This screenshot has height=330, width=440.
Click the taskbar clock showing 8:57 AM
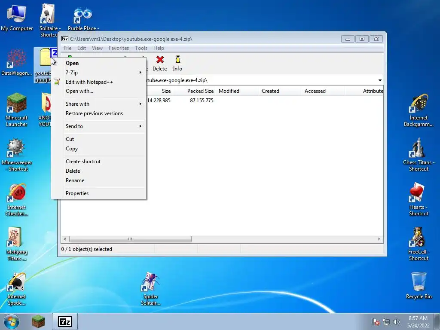[x=418, y=322]
